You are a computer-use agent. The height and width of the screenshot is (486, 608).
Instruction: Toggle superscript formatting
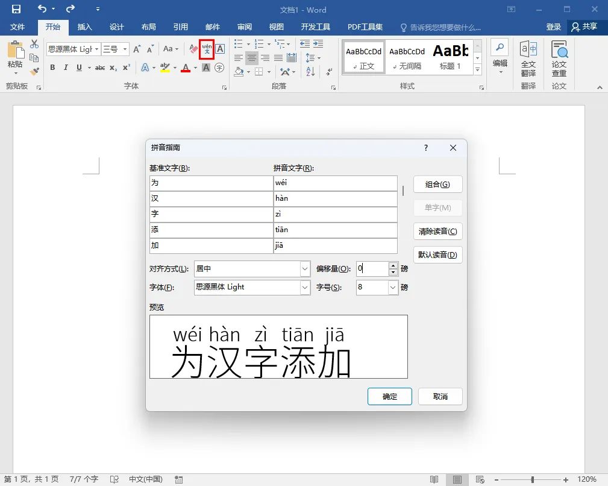tap(127, 68)
